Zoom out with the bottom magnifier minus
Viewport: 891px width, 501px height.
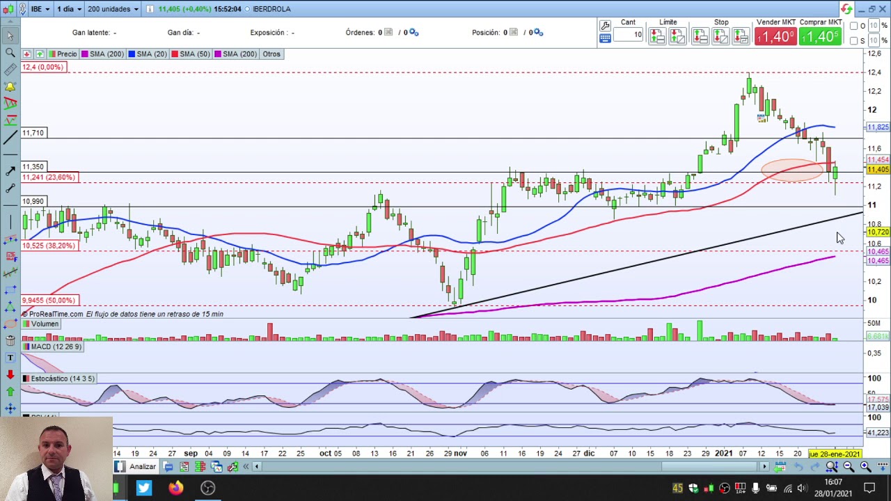849,466
